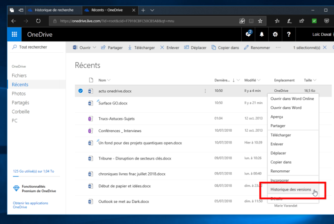Viewport: 334px width, 224px height.
Task: Click the browser address bar URL
Action: [x=117, y=21]
